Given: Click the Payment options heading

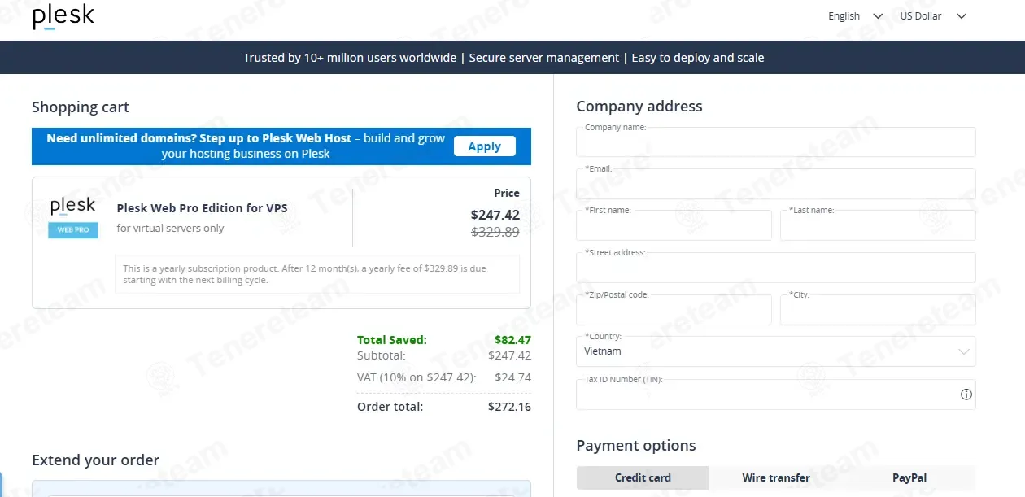Looking at the screenshot, I should (636, 446).
